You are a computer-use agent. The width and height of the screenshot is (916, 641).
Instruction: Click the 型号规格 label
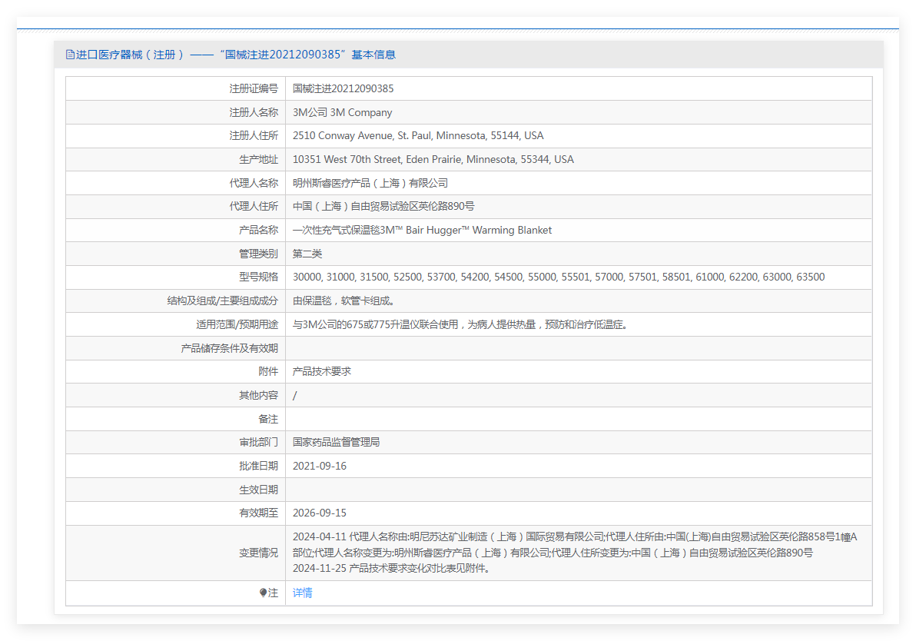pyautogui.click(x=258, y=277)
